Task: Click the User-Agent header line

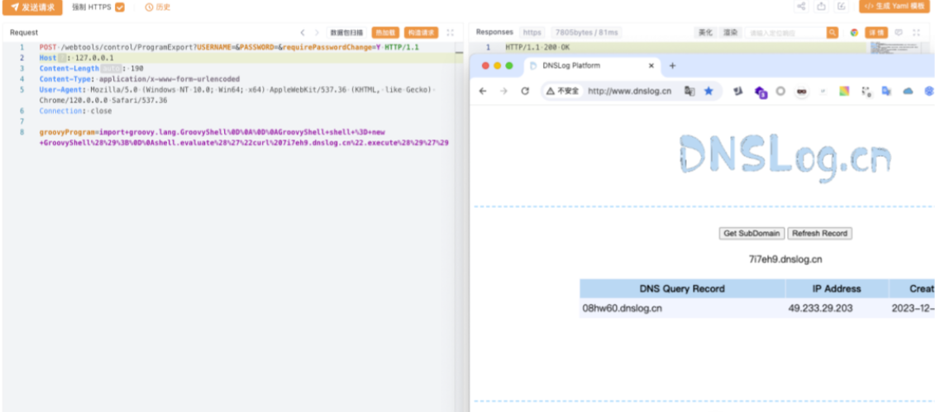Action: click(x=237, y=95)
